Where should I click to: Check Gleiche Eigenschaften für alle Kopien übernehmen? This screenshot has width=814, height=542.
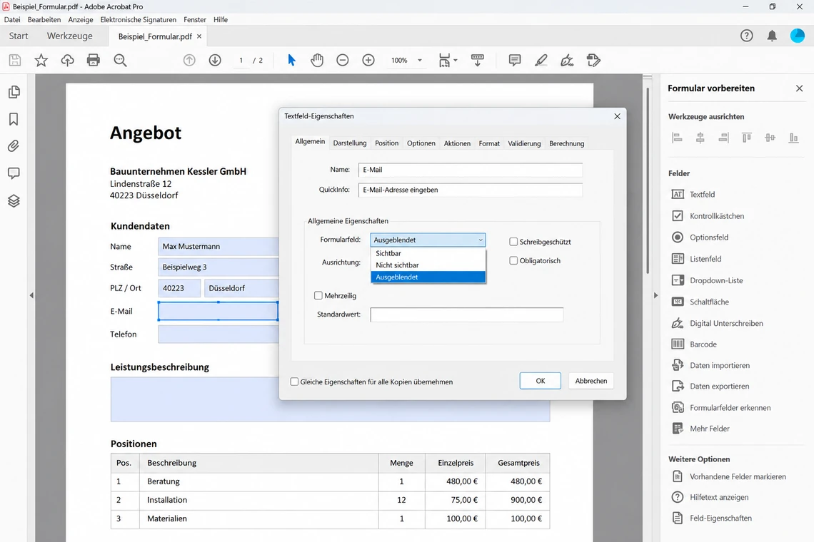pyautogui.click(x=294, y=382)
